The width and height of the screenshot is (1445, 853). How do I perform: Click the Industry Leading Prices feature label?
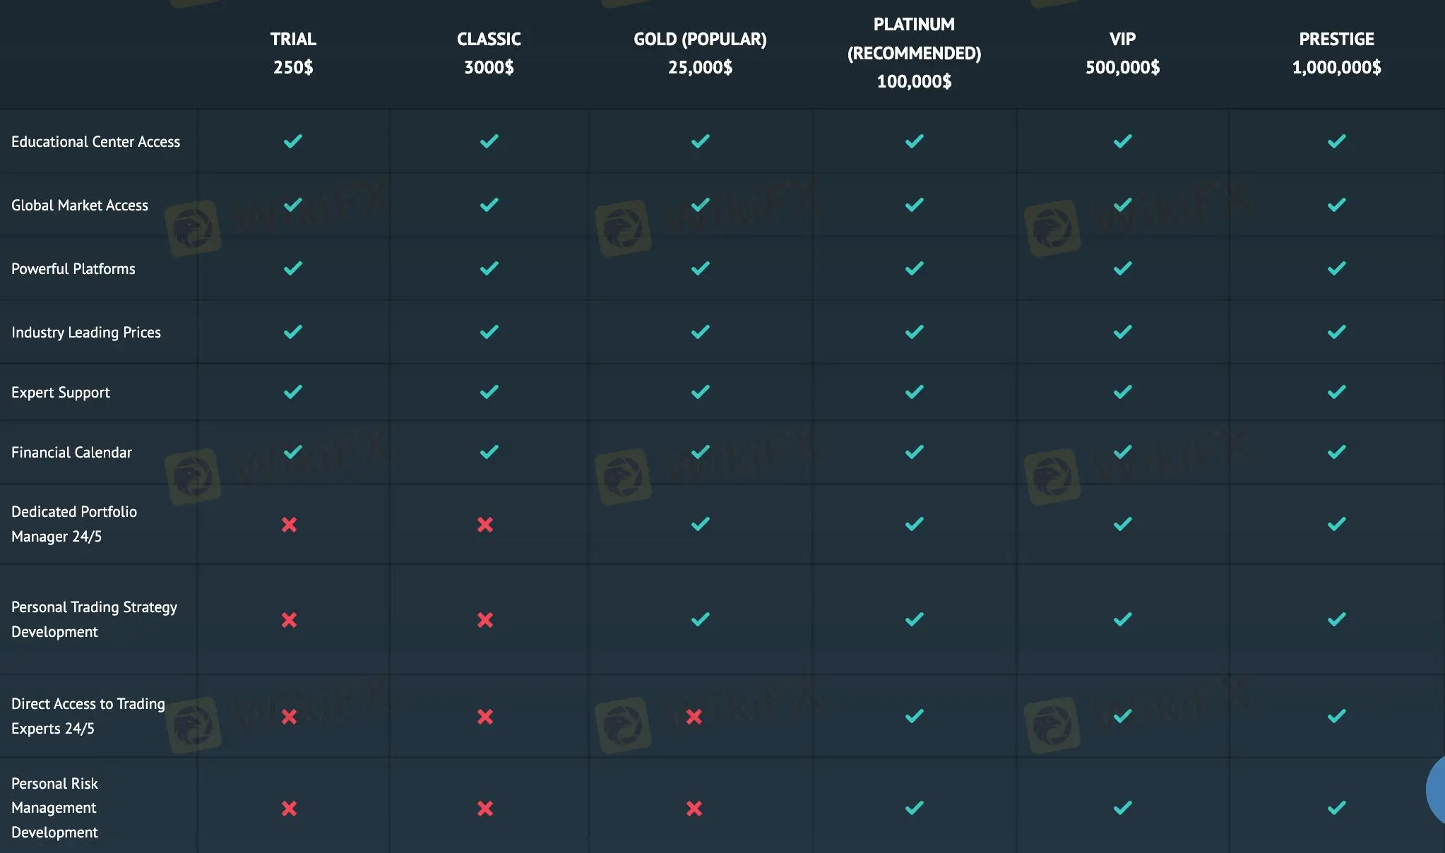tap(86, 333)
